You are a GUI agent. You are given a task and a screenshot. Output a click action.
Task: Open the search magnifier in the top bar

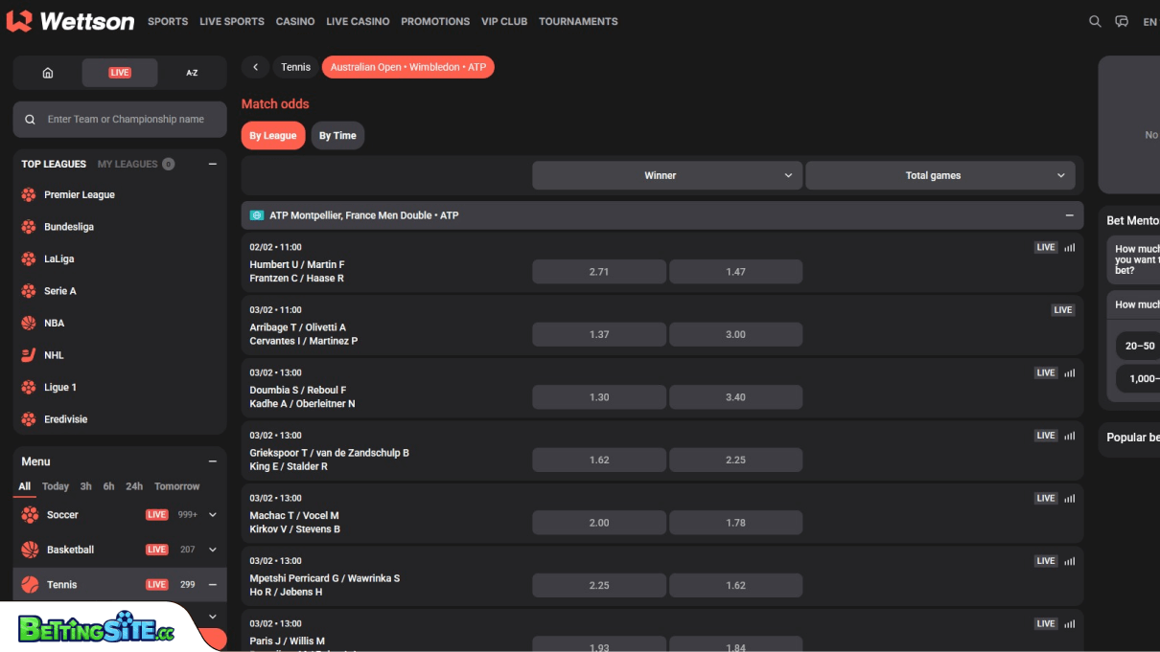tap(1095, 20)
